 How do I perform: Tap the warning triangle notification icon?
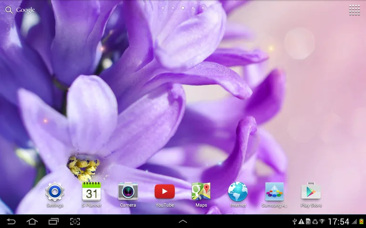[301, 221]
